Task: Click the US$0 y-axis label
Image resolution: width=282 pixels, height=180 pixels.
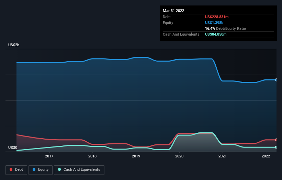Action: [x=13, y=147]
